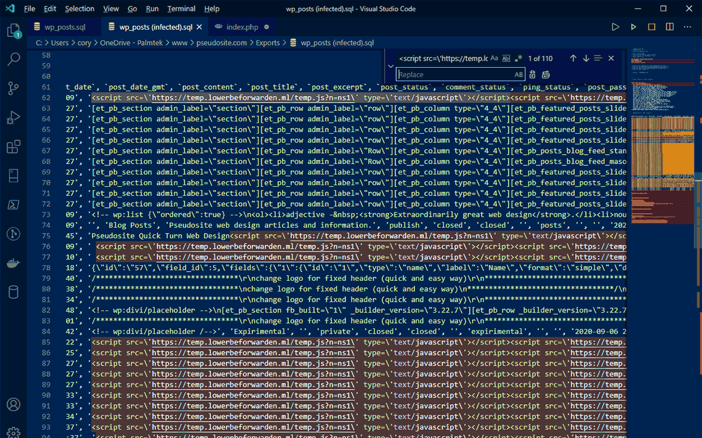Go to next find match

pyautogui.click(x=586, y=58)
